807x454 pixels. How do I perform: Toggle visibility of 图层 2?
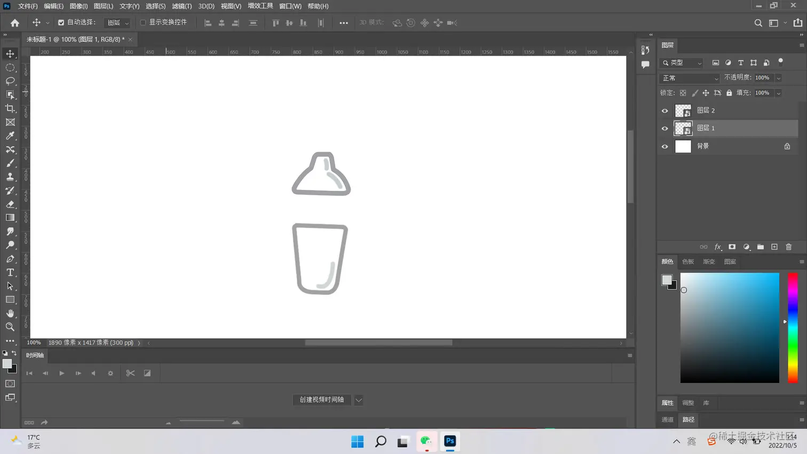pyautogui.click(x=664, y=110)
